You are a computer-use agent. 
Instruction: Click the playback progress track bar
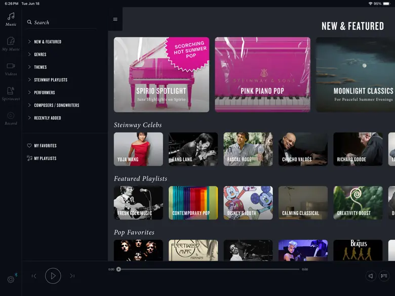tap(209, 269)
